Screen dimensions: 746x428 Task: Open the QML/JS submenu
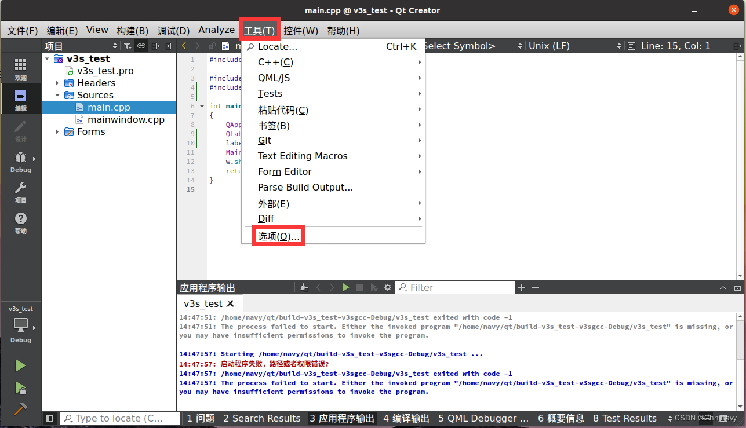(333, 78)
